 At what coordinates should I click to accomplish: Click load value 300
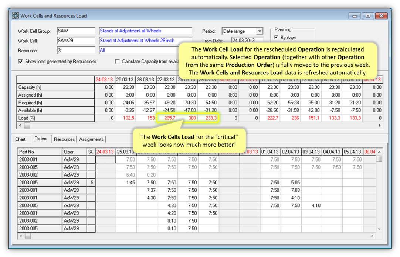coord(187,118)
